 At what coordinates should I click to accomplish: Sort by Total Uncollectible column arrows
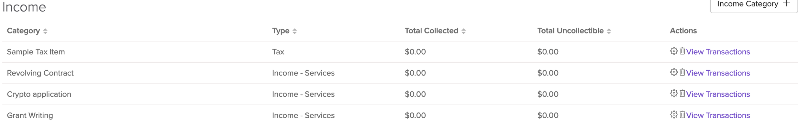pos(609,31)
